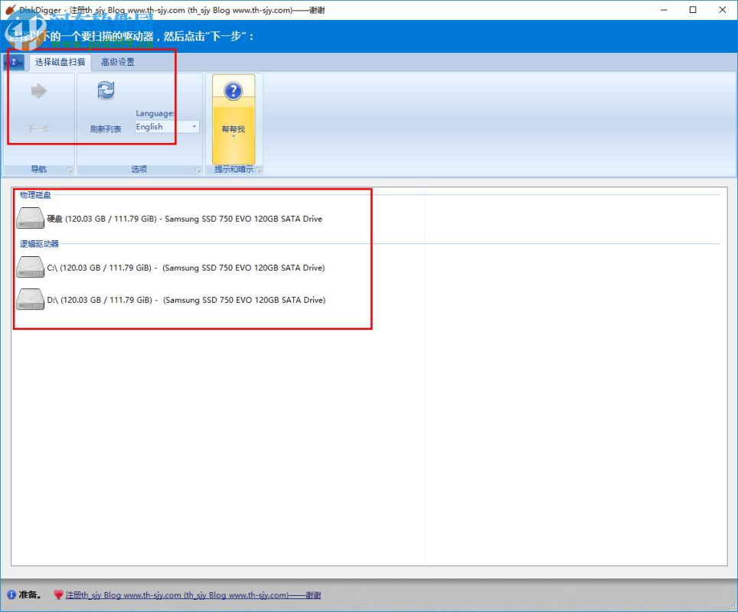Open the 提示和暗示 group dialog launcher
The width and height of the screenshot is (738, 612).
tap(259, 171)
